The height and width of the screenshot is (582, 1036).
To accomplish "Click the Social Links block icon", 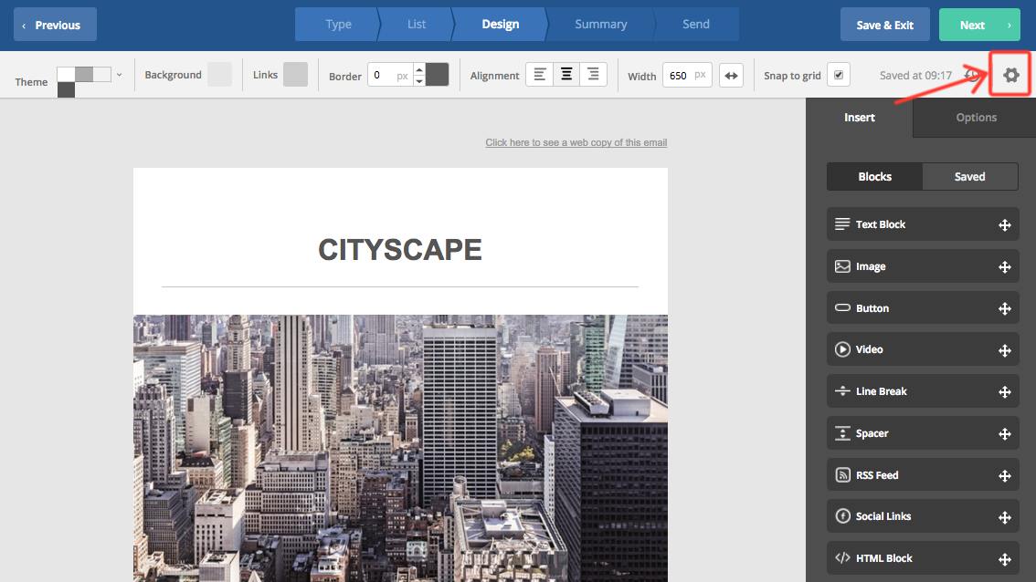I will [x=842, y=516].
